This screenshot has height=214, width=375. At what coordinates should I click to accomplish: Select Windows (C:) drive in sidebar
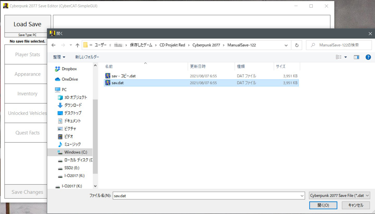(70, 152)
